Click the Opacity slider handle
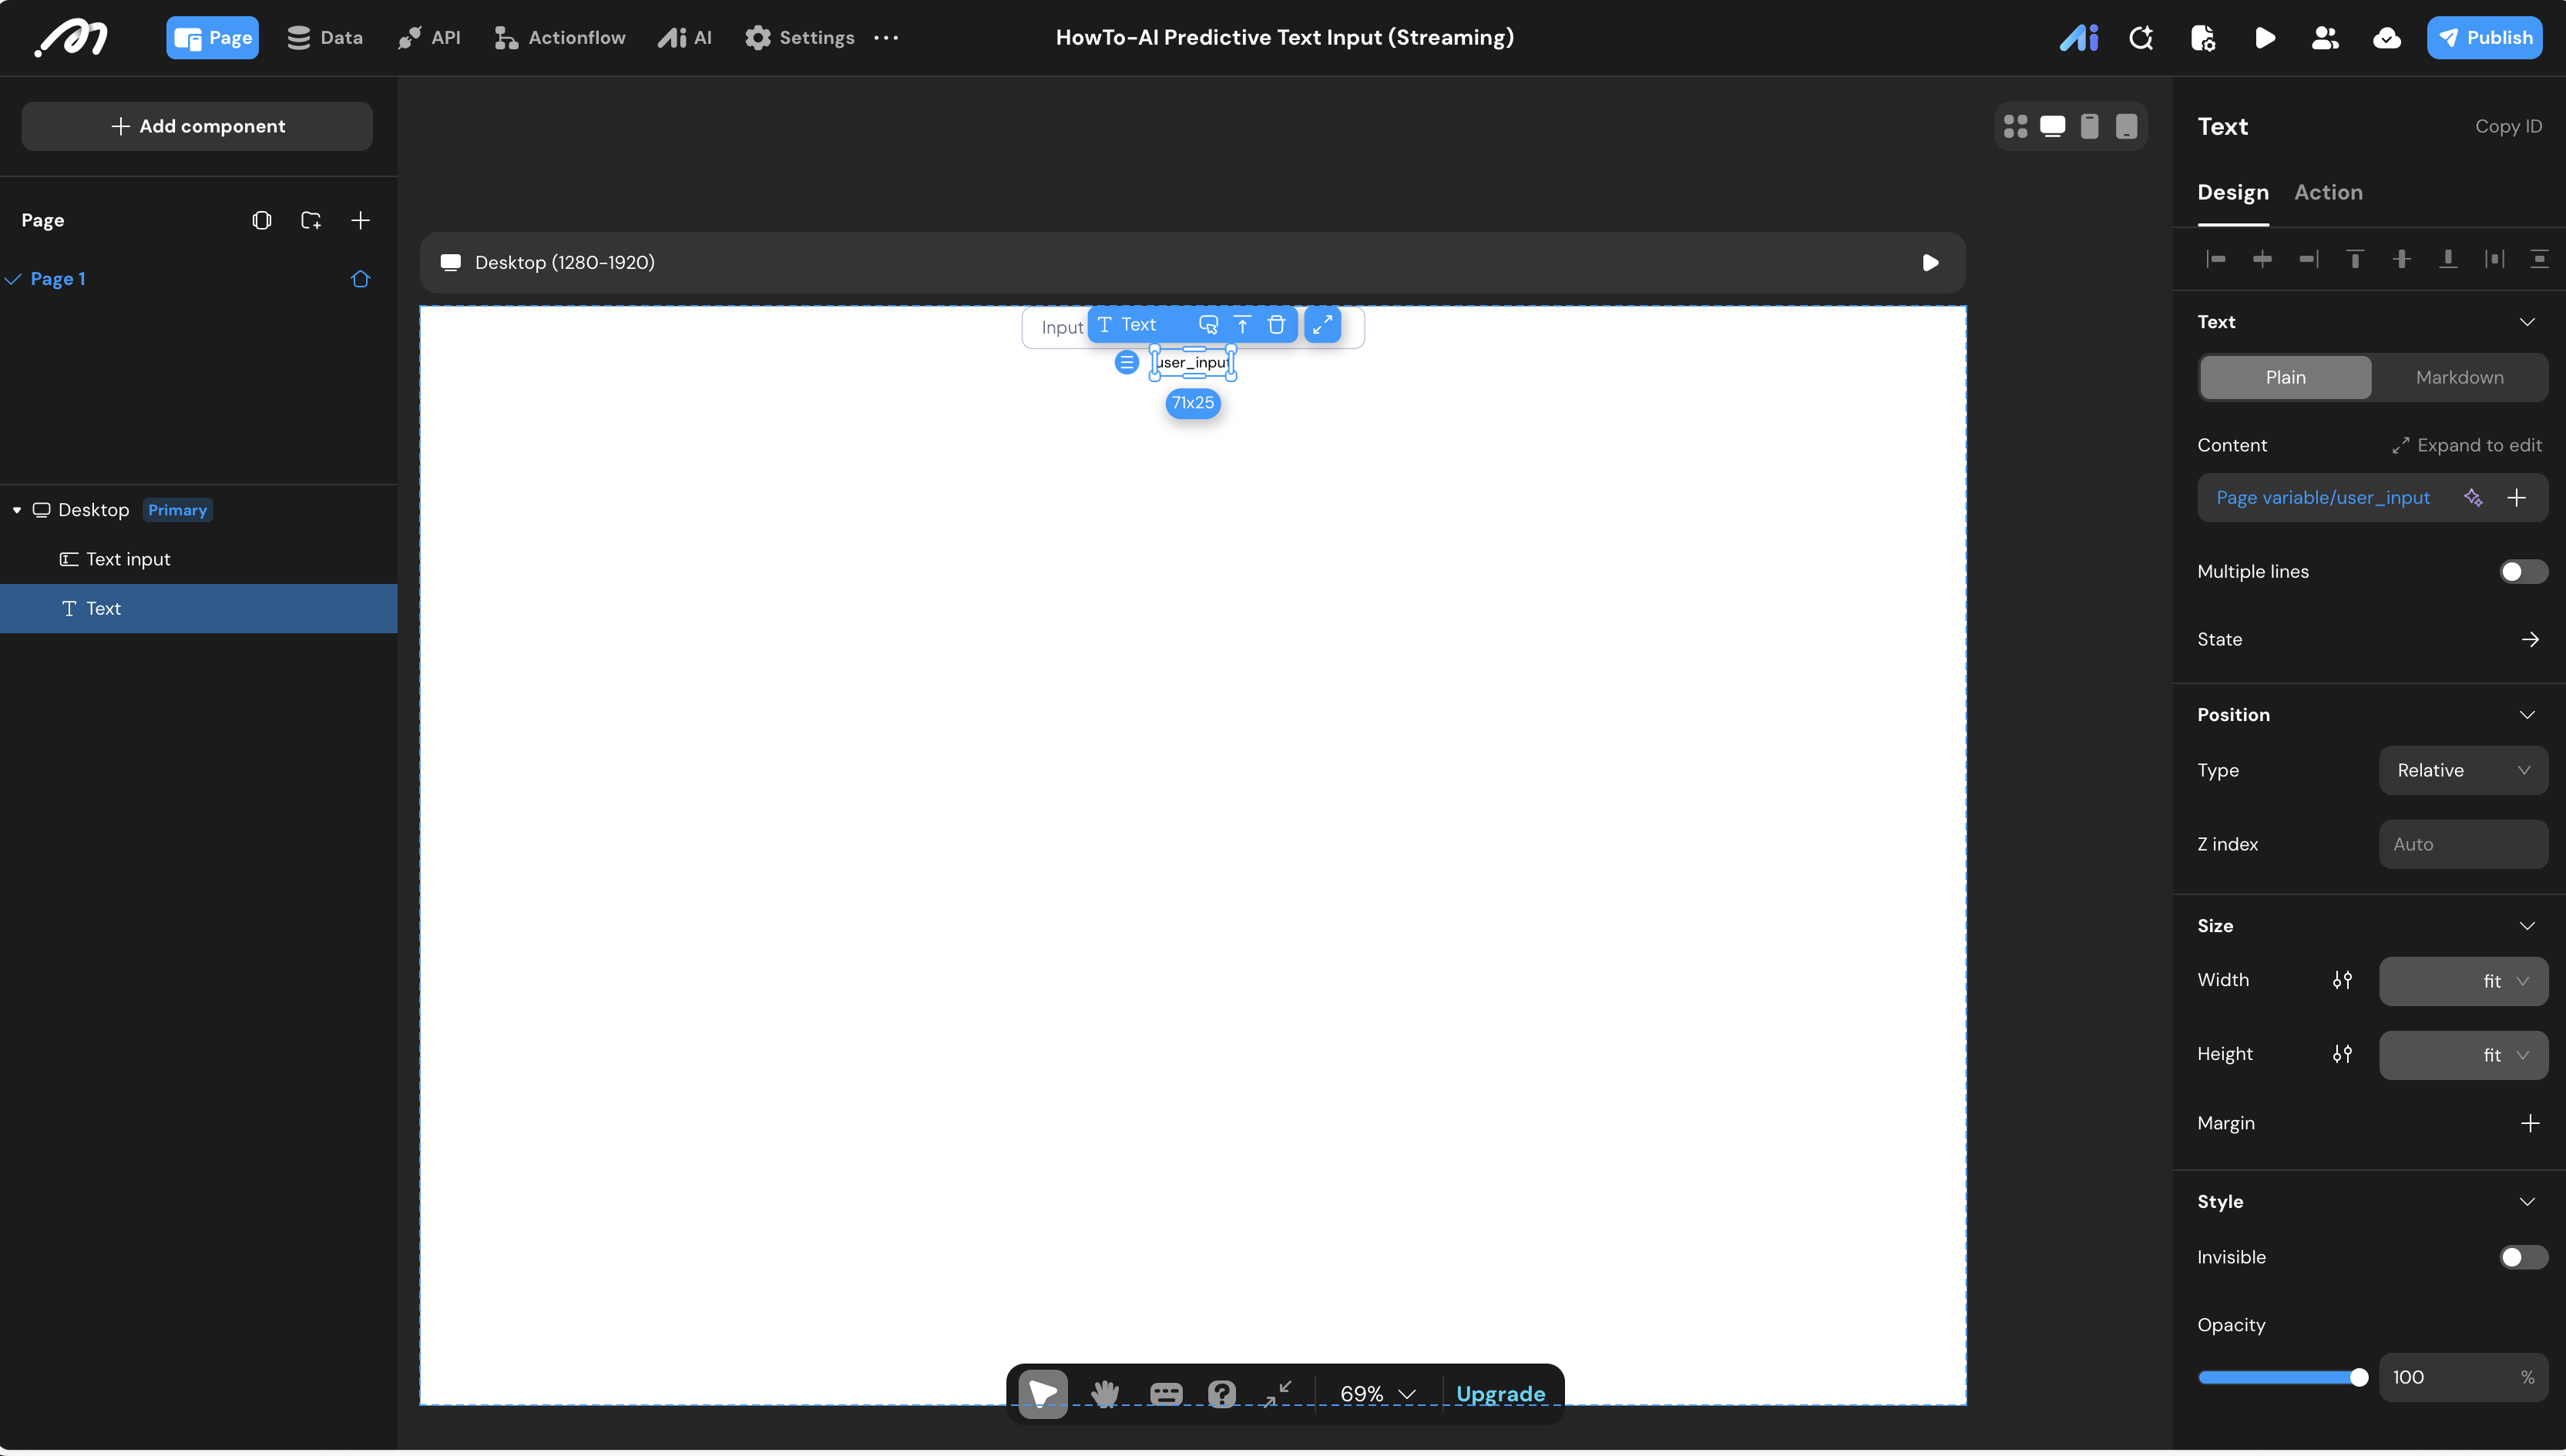 pos(2358,1378)
